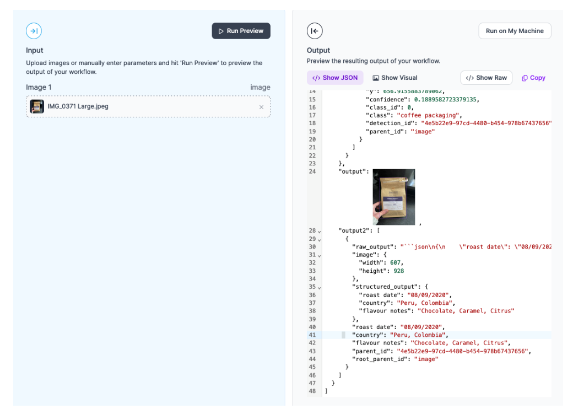Click the code icon on Show Raw

coord(469,78)
